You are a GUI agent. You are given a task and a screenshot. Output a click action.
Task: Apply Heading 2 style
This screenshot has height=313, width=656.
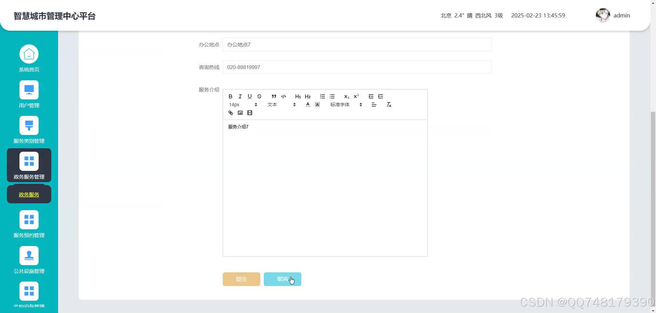pos(307,96)
